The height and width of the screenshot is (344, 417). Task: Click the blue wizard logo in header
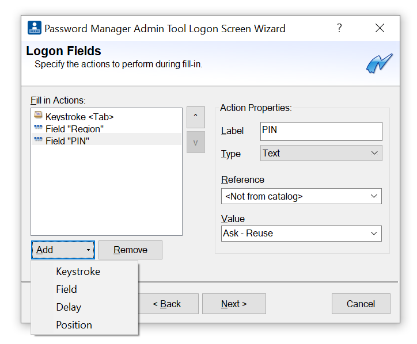tap(379, 63)
